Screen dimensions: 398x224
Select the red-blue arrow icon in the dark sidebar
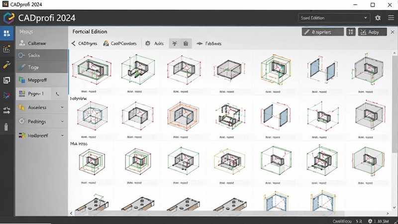click(6, 96)
